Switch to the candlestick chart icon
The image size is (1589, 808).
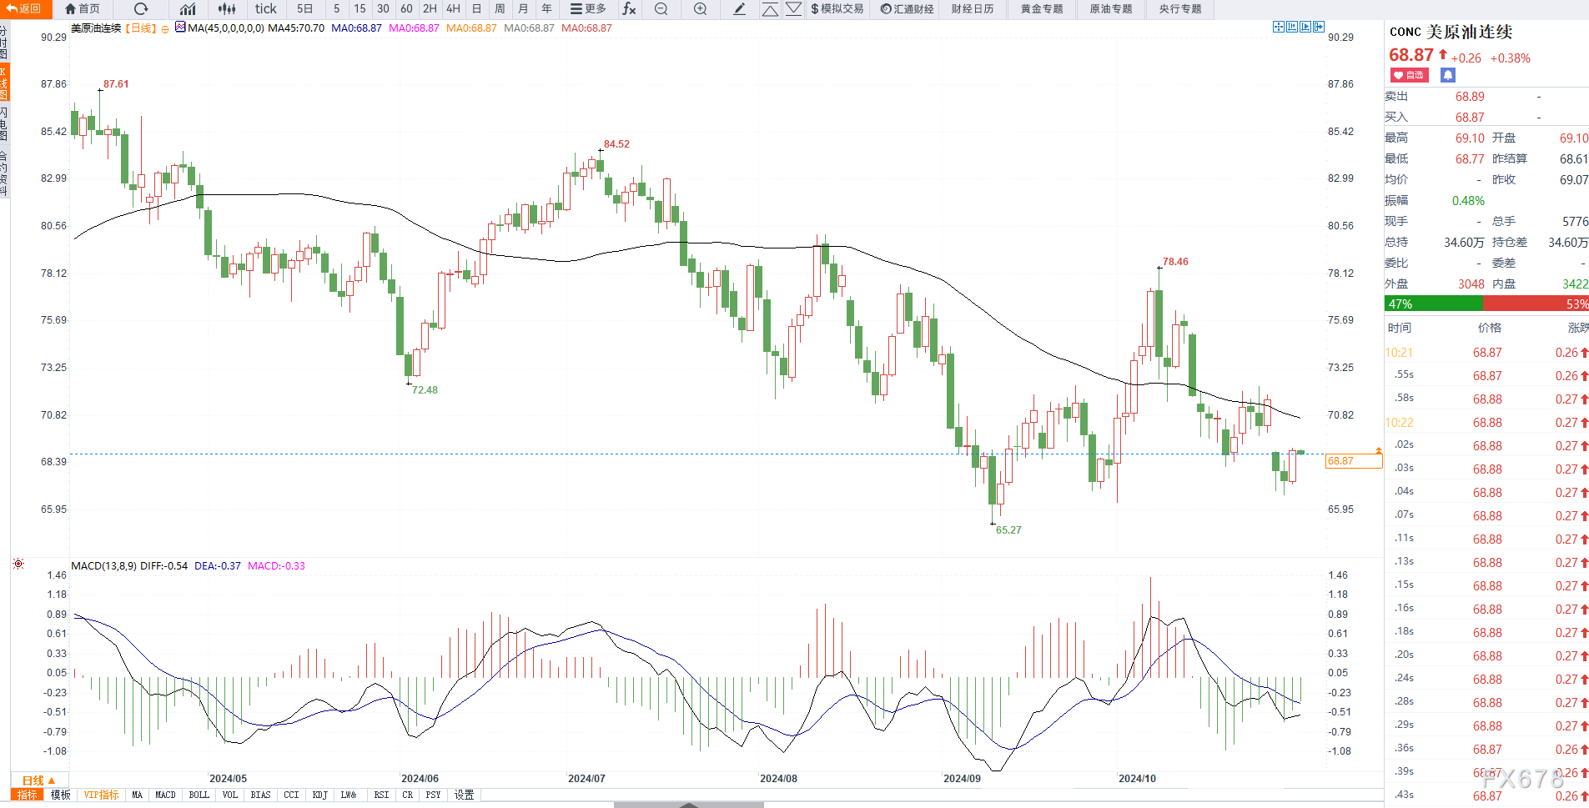point(226,9)
